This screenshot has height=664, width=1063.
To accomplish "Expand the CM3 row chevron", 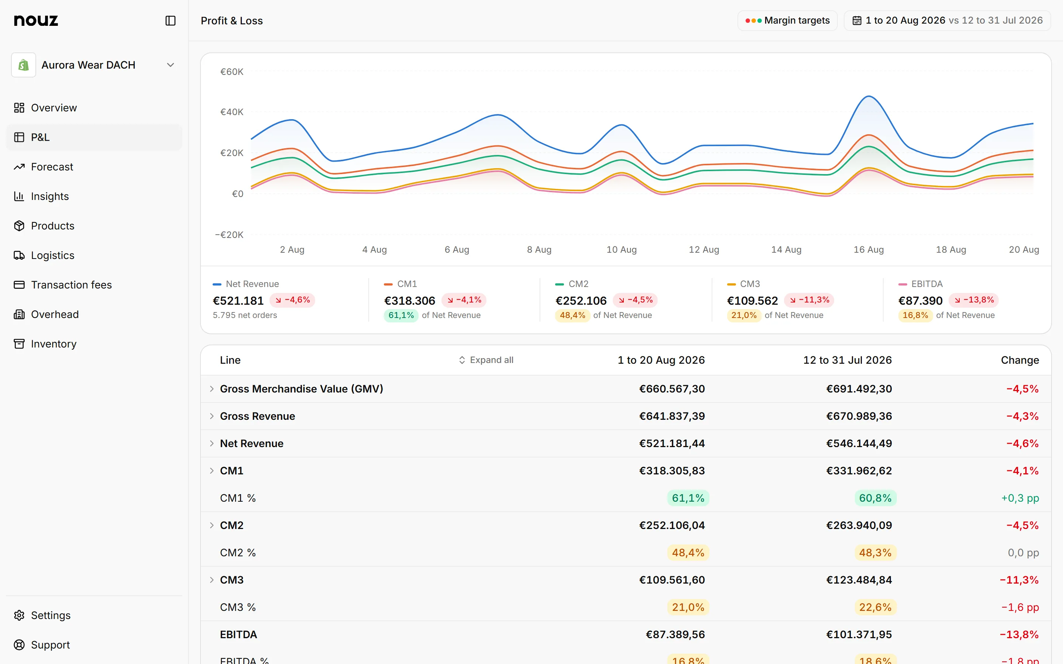I will point(212,580).
